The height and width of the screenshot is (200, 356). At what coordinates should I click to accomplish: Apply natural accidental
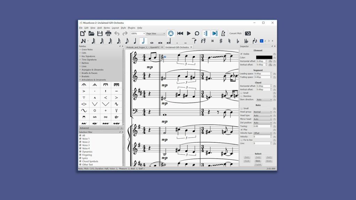229,41
